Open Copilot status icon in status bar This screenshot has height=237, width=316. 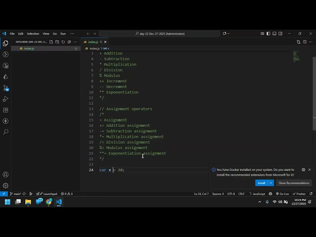click(271, 194)
